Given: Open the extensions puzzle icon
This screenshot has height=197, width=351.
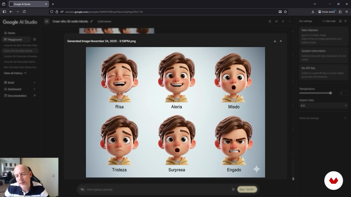Looking at the screenshot, I should (x=340, y=12).
